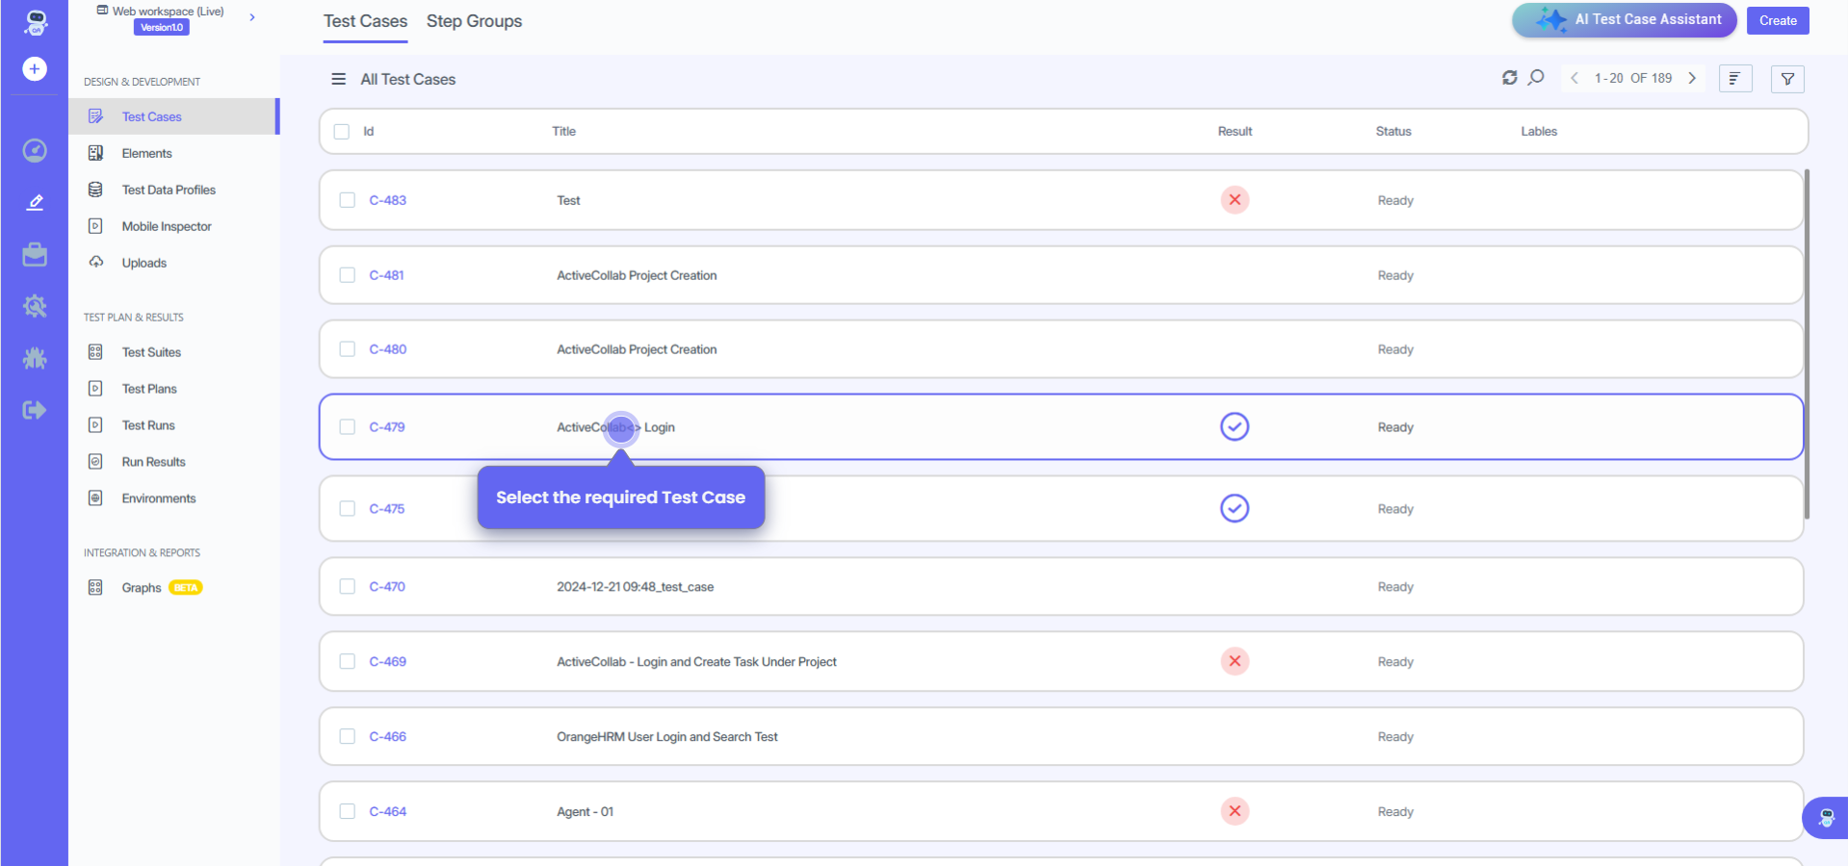This screenshot has width=1848, height=866.
Task: Tick the checkbox for test case C-483
Action: coord(348,200)
